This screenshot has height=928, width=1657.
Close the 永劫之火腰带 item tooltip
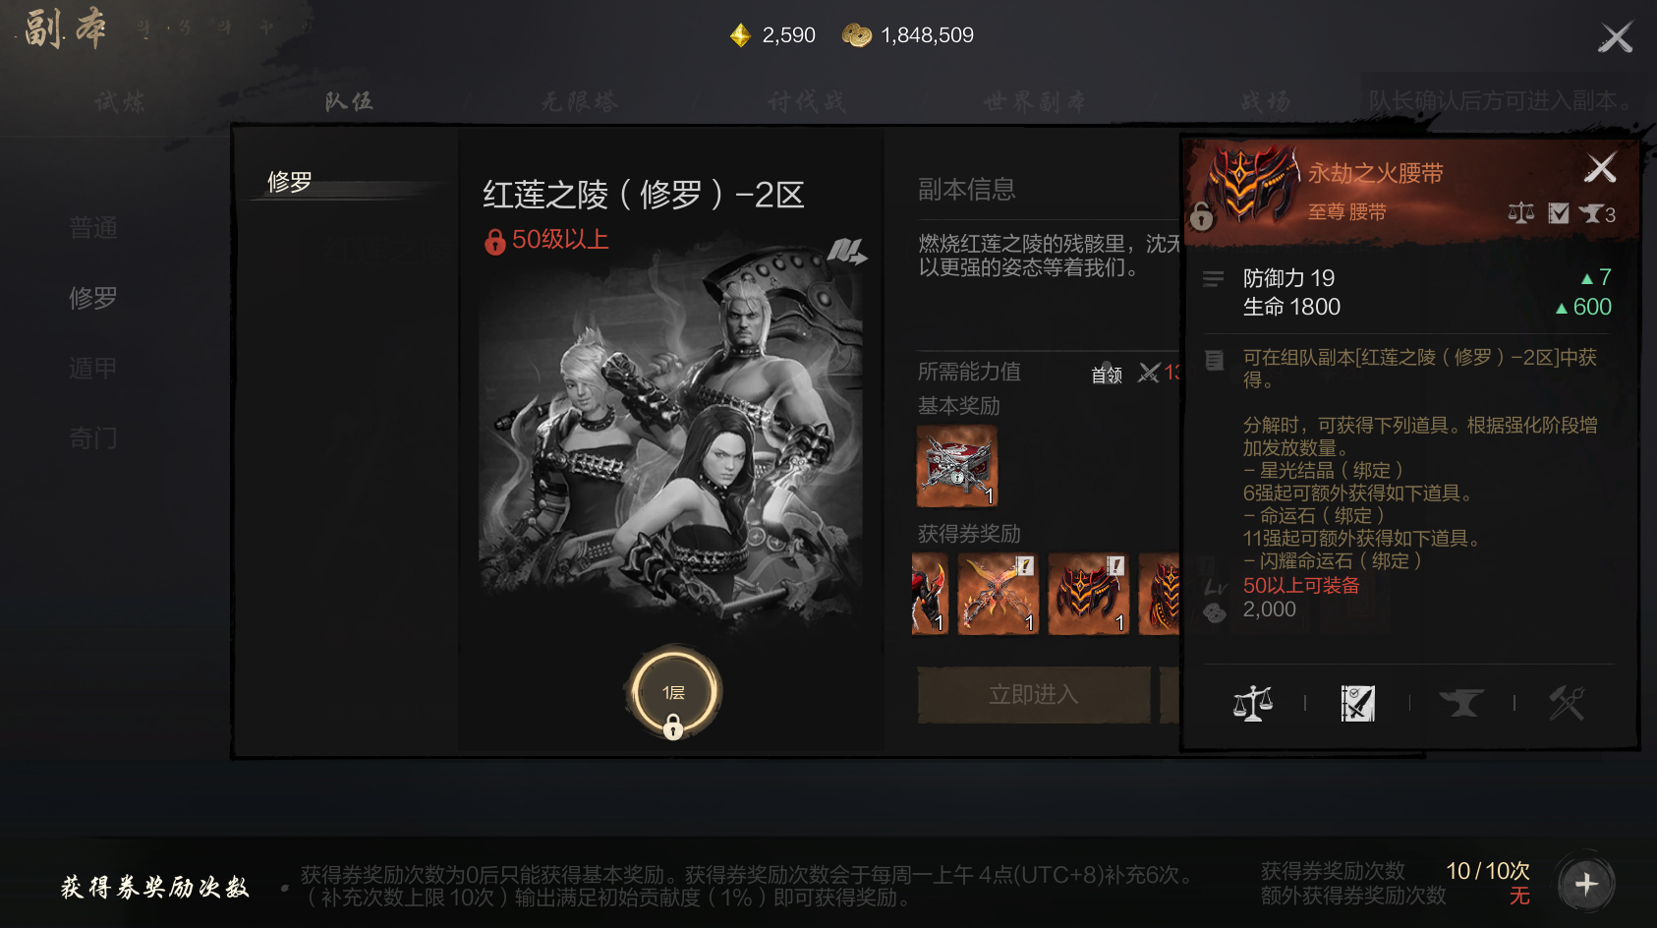coord(1600,169)
